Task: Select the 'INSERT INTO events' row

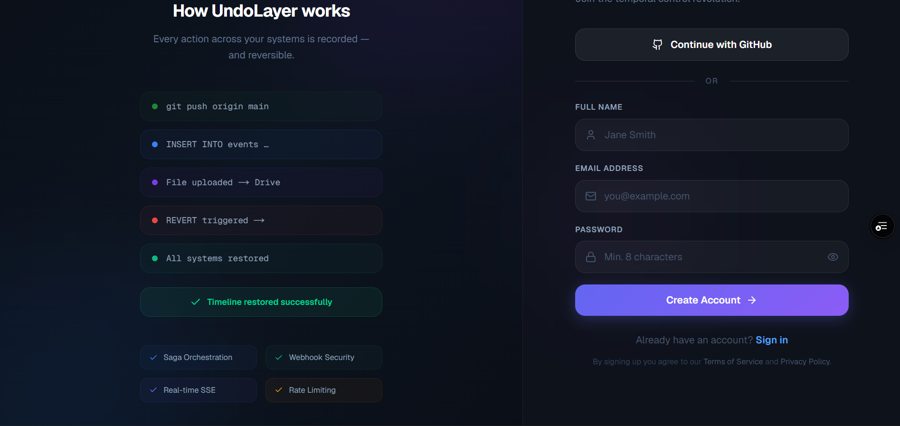Action: point(261,144)
